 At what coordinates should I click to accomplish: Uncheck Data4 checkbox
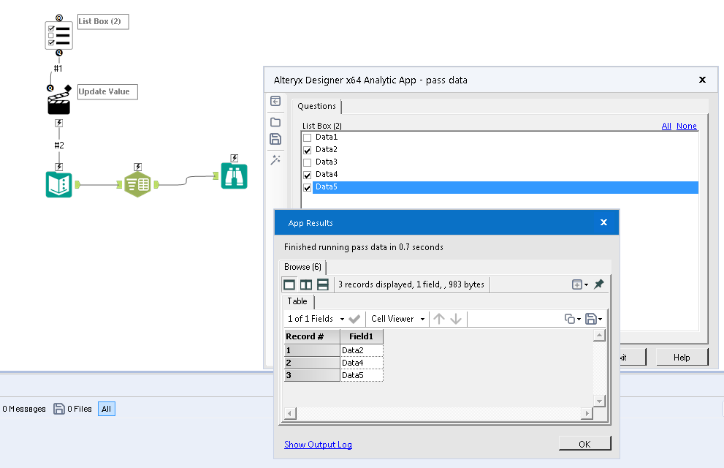click(x=307, y=175)
